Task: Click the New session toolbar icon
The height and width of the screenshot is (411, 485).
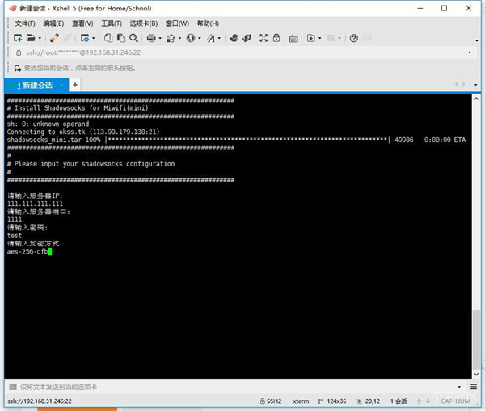Action: [x=16, y=38]
